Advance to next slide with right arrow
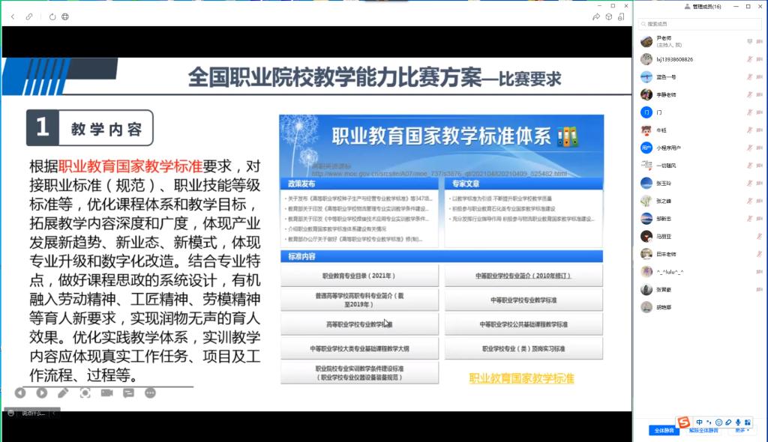This screenshot has height=442, width=768. pos(41,393)
